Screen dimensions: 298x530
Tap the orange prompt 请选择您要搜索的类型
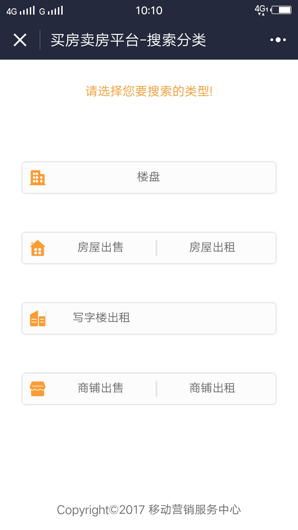tap(149, 91)
